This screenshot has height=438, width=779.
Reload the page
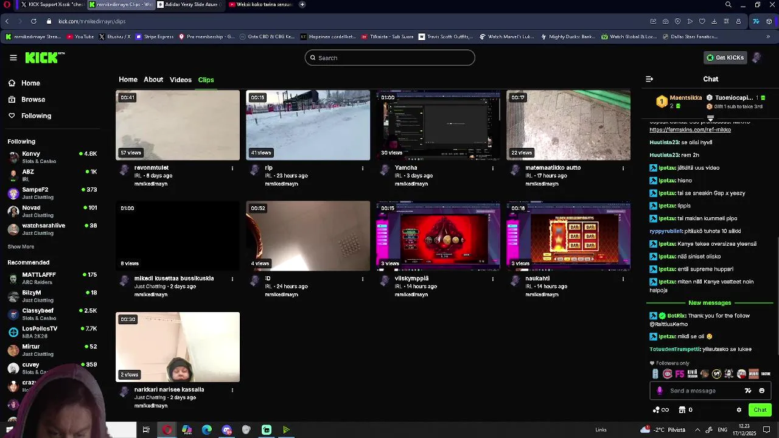[x=33, y=21]
